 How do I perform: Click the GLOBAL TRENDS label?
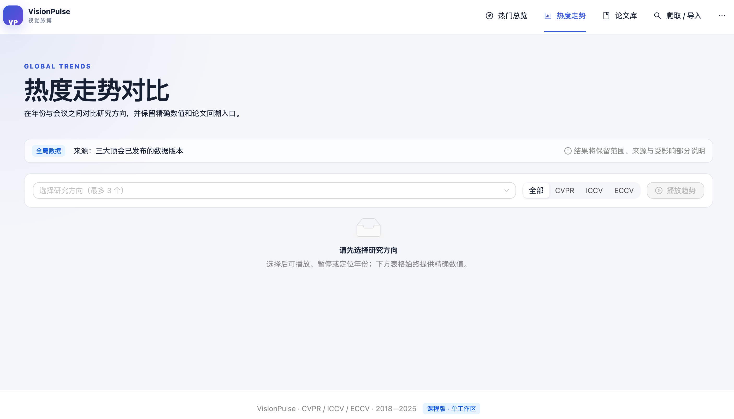coord(57,66)
